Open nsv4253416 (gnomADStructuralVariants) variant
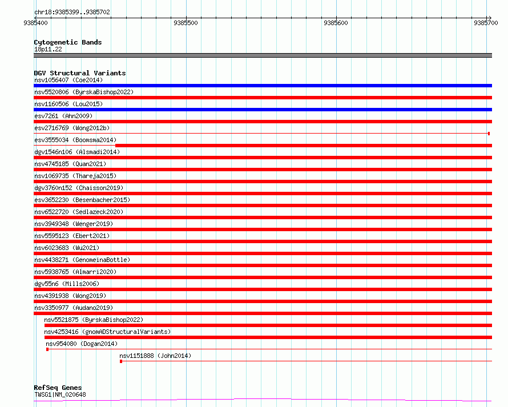The width and height of the screenshot is (508, 407). (x=107, y=332)
